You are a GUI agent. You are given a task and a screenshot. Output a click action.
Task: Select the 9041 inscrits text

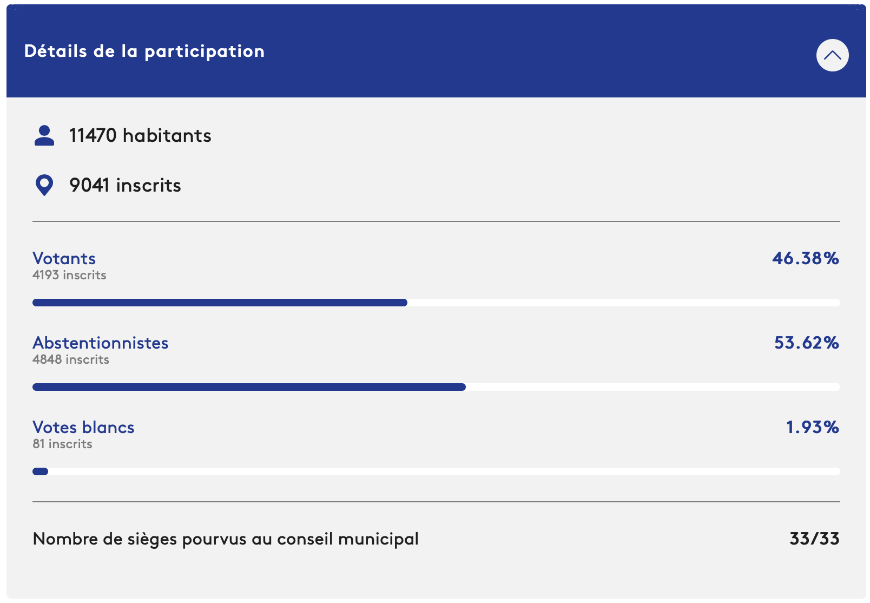click(125, 185)
